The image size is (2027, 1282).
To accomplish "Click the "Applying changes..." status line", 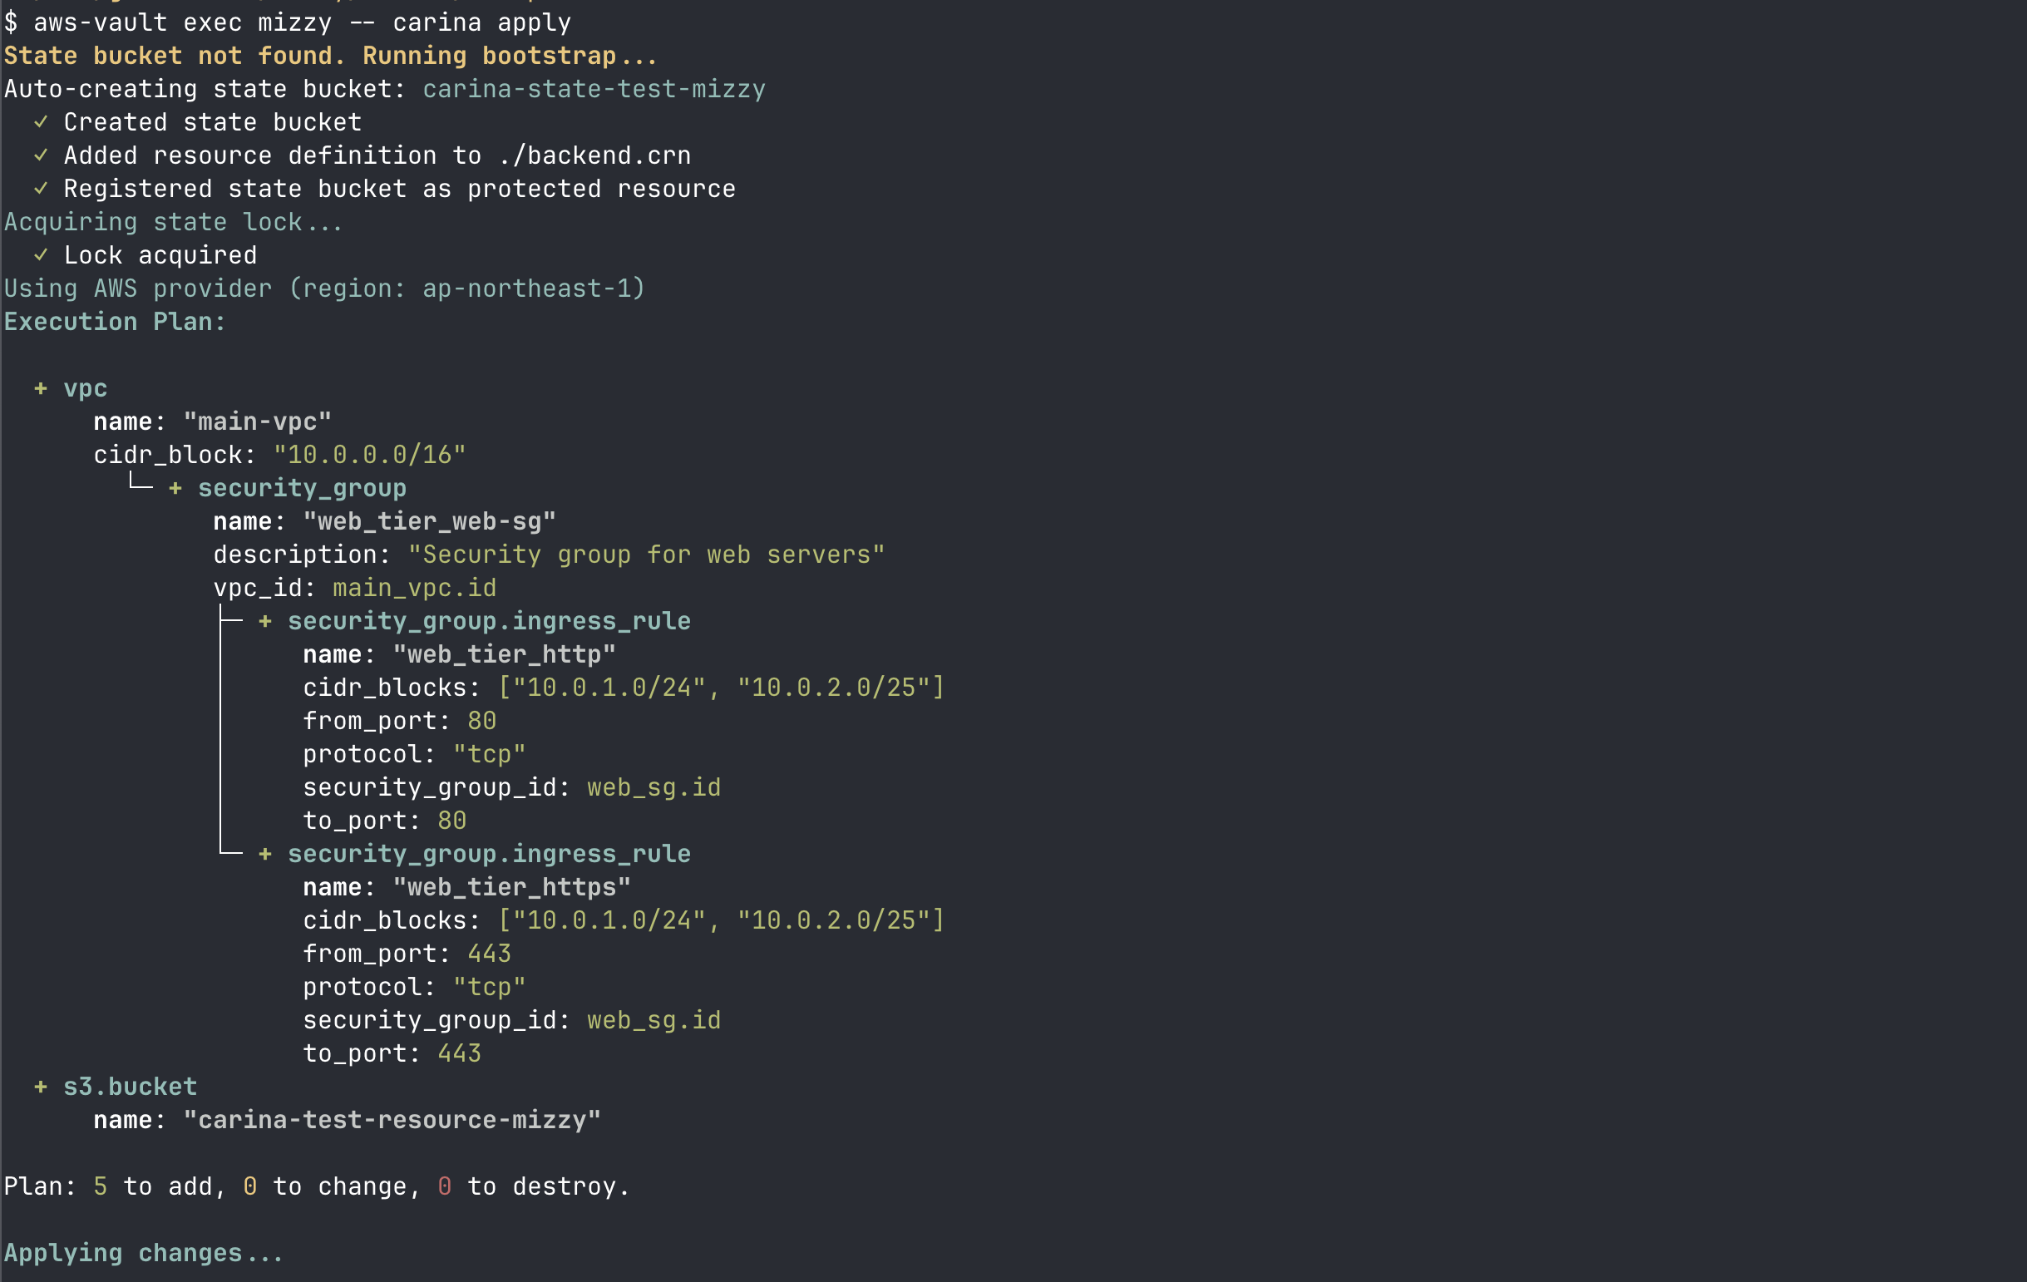I will [143, 1254].
